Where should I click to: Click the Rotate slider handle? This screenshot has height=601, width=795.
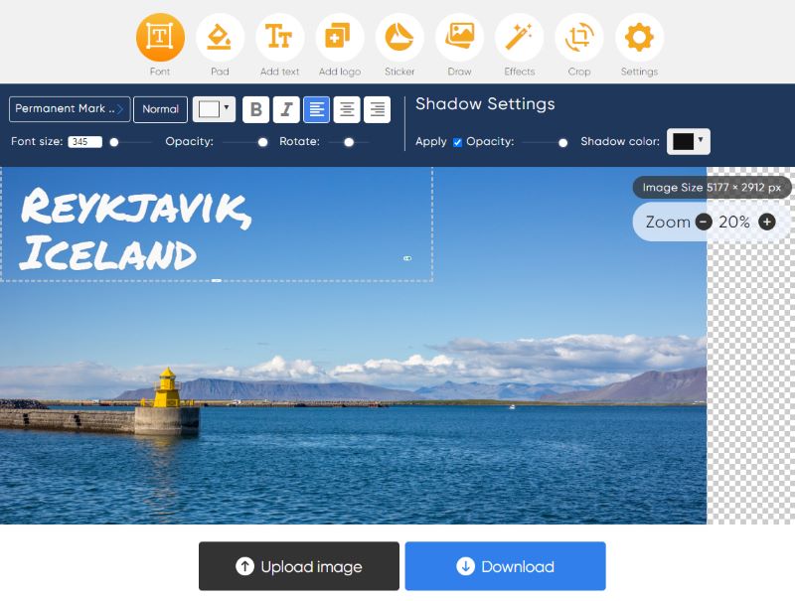tap(348, 142)
